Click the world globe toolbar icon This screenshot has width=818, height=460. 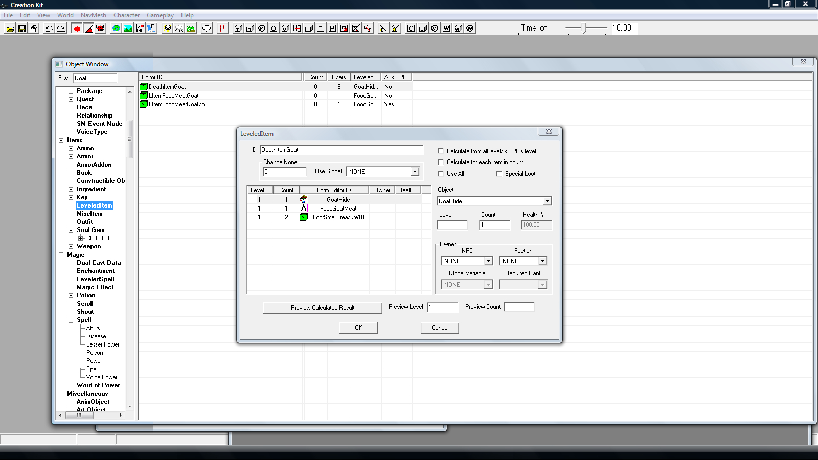pyautogui.click(x=116, y=29)
